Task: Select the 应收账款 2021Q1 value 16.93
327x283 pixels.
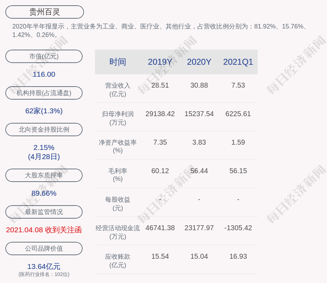Action: [238, 256]
